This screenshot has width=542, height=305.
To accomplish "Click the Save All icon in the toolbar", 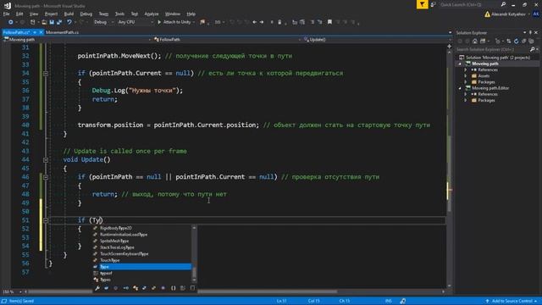I will click(x=59, y=22).
